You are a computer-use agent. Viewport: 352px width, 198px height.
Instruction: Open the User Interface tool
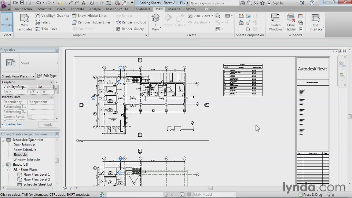316,22
